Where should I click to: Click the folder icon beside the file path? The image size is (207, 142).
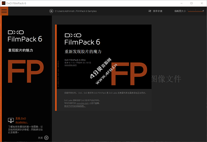pyautogui.click(x=51, y=11)
